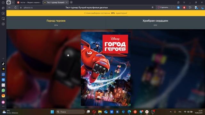Open Opera from the taskbar

pos(94,112)
